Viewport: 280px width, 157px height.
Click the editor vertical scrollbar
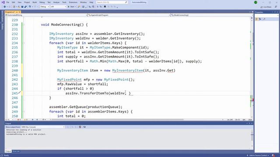[252, 68]
